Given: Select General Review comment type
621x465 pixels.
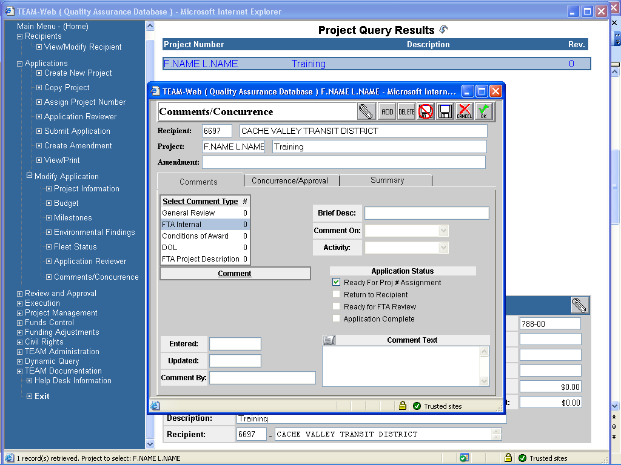Looking at the screenshot, I should [205, 213].
